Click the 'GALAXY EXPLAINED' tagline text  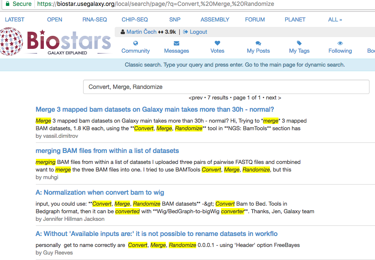67,53
